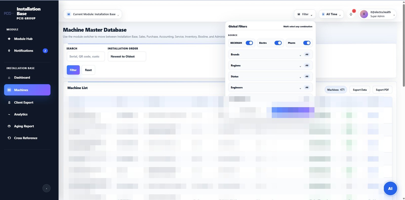Image resolution: width=405 pixels, height=200 pixels.
Task: Click the Export PDF button
Action: tap(382, 90)
